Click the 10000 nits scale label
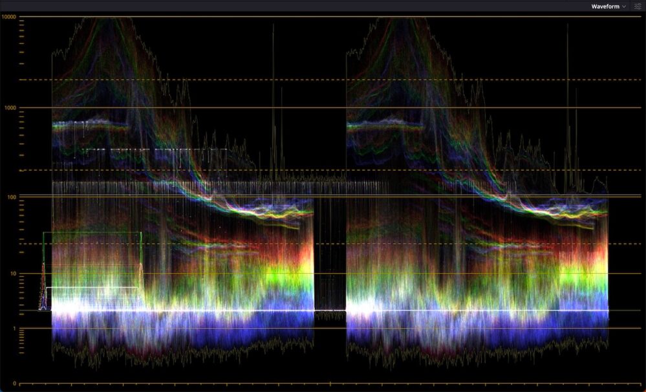The height and width of the screenshot is (392, 646). tap(9, 17)
